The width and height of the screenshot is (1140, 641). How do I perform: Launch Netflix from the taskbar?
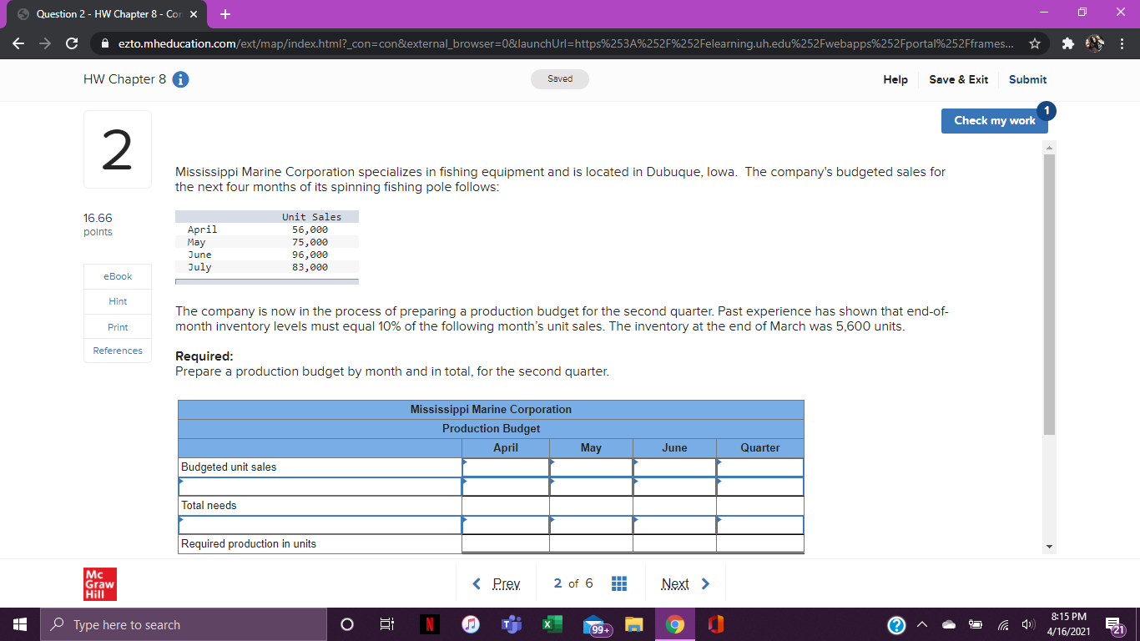(428, 623)
